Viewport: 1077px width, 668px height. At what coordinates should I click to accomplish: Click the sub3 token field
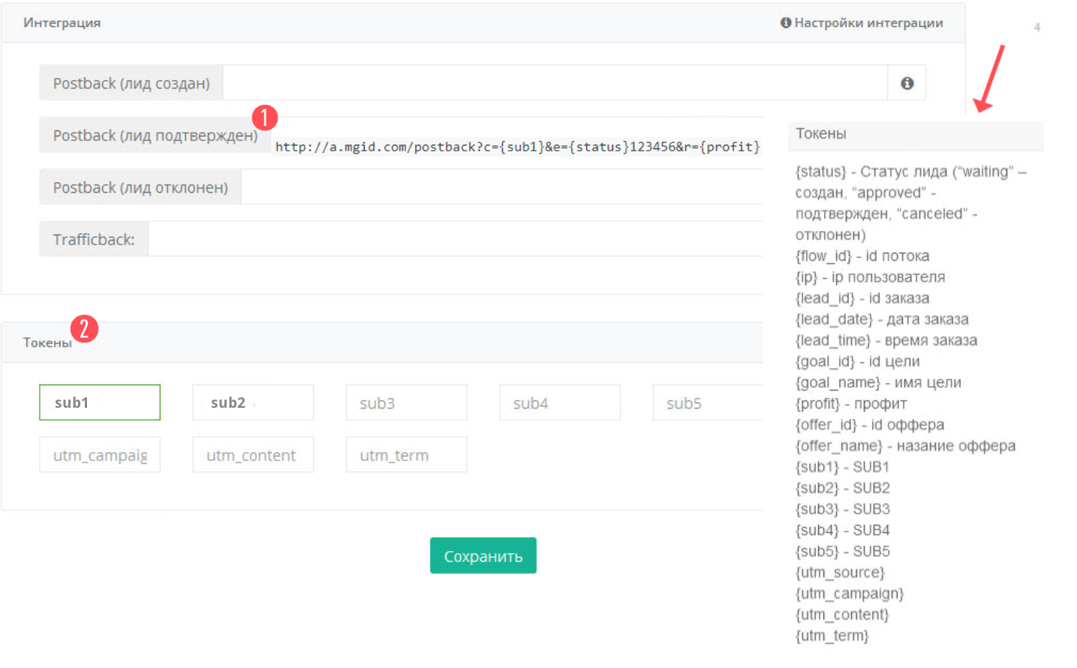point(406,403)
